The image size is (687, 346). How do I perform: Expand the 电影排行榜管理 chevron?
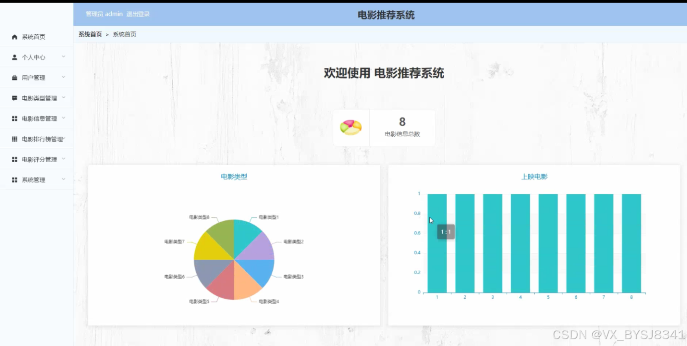click(x=64, y=138)
